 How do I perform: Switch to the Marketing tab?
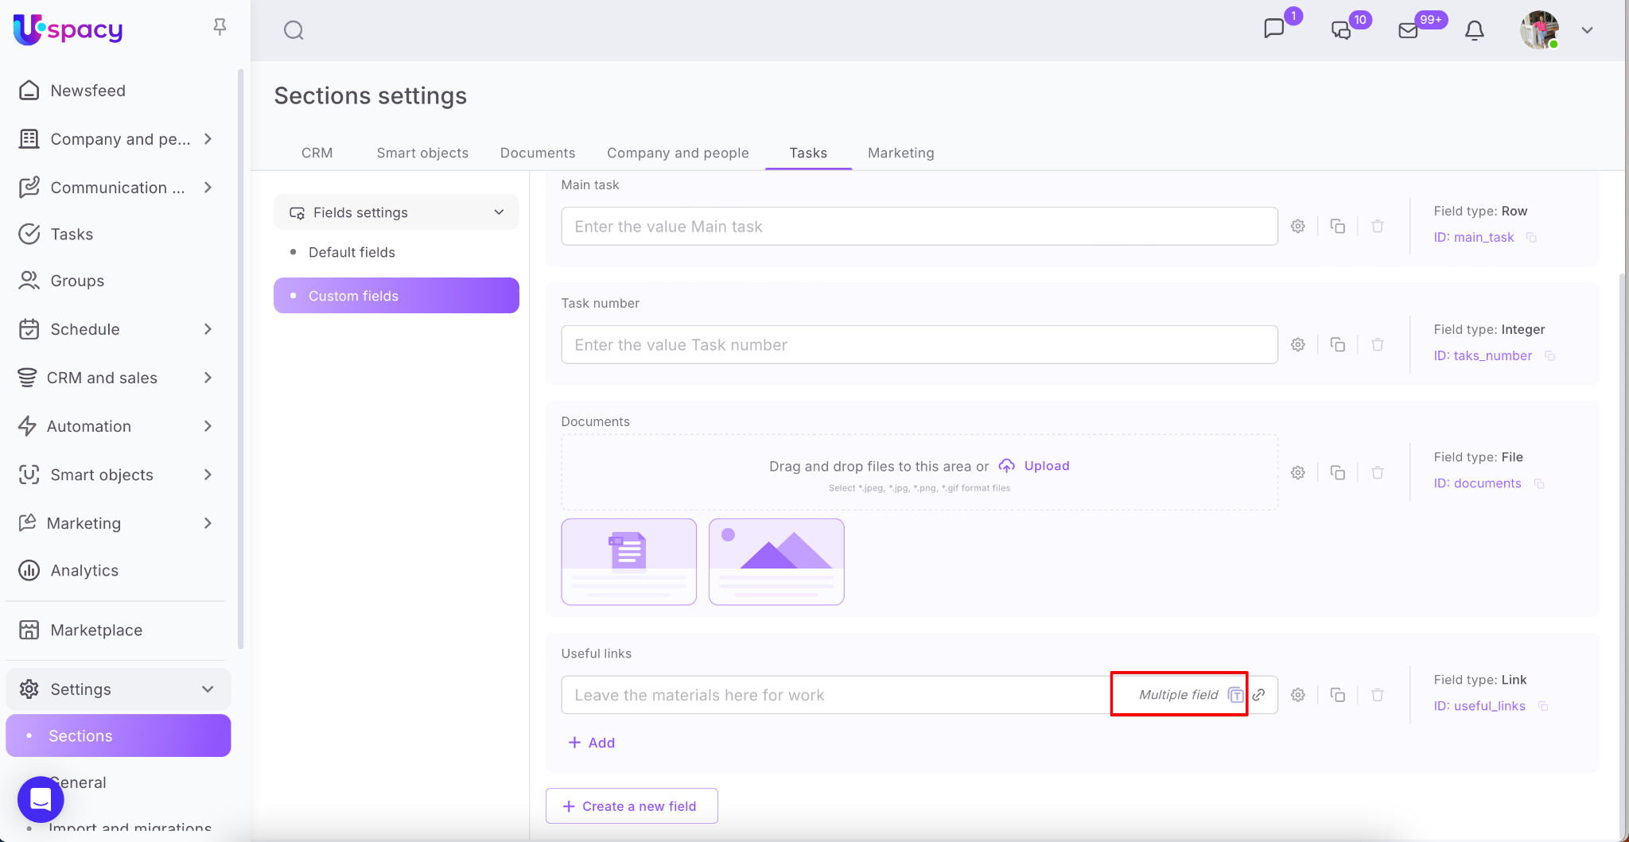[900, 153]
